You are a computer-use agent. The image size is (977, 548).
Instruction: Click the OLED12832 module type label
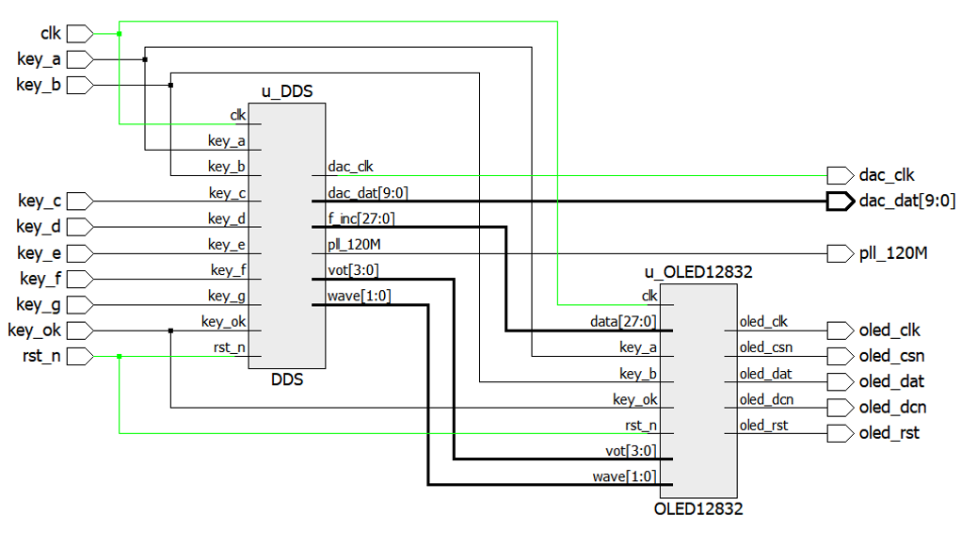tap(698, 509)
